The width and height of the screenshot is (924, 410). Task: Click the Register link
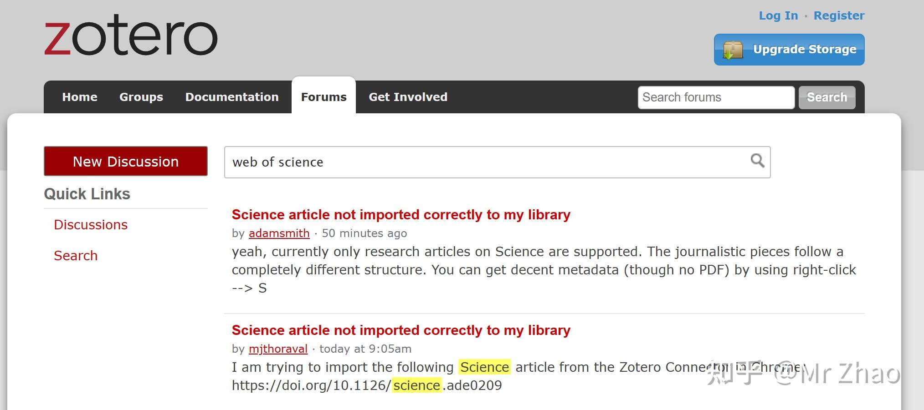point(839,15)
